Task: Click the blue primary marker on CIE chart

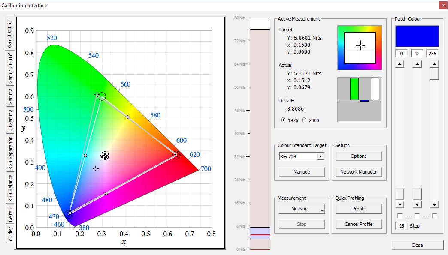Action: tap(69, 213)
